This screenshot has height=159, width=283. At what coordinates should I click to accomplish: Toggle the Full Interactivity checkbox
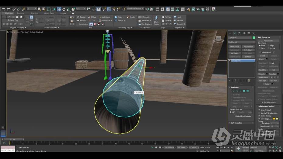(262, 102)
